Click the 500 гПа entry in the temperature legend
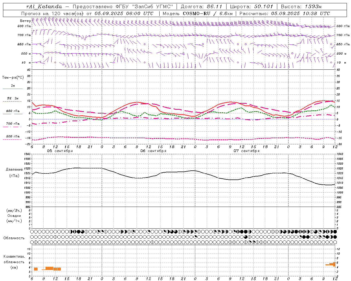Viewport: 351px width, 281px height. click(13, 136)
